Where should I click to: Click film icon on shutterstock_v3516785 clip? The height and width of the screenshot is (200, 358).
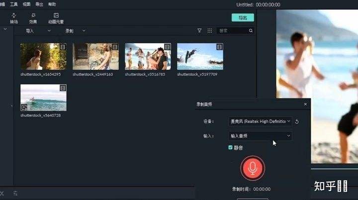167,47
